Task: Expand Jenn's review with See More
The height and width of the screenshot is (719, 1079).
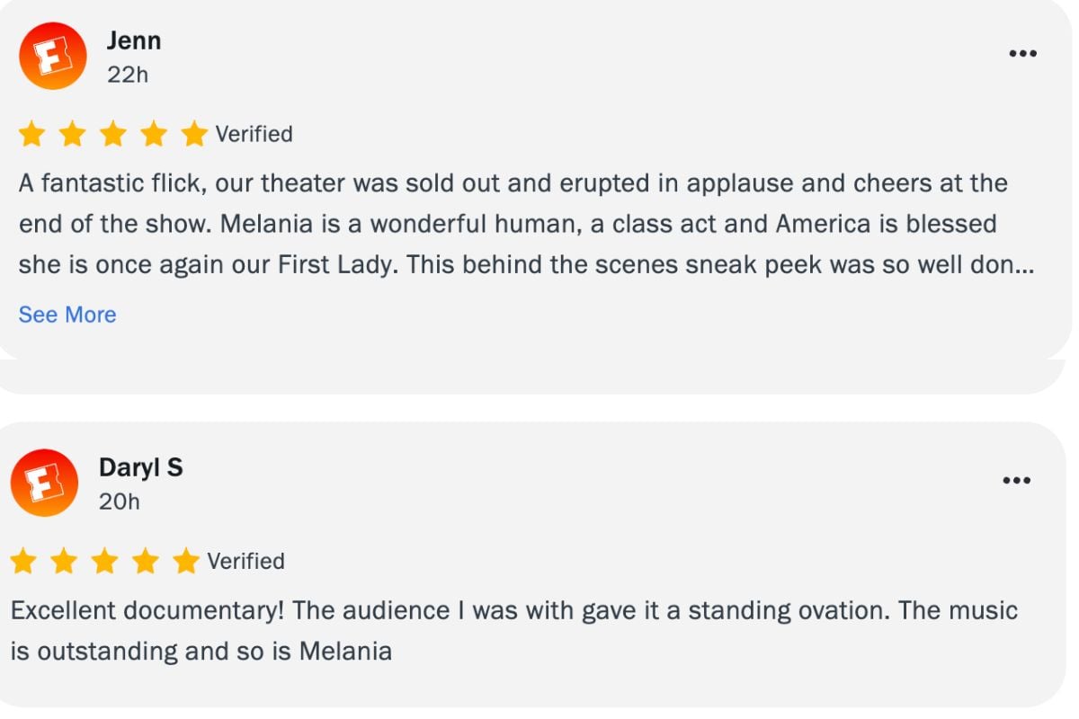Action: (x=67, y=315)
